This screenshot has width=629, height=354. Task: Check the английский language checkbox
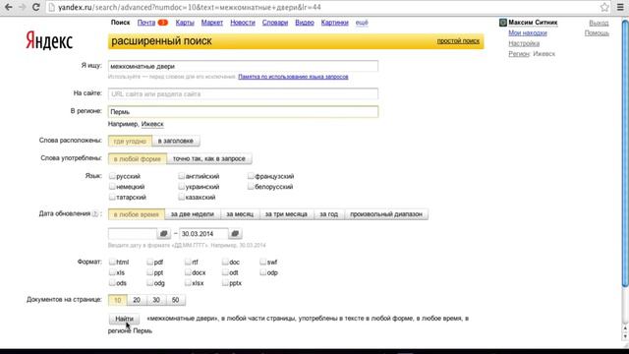(181, 176)
